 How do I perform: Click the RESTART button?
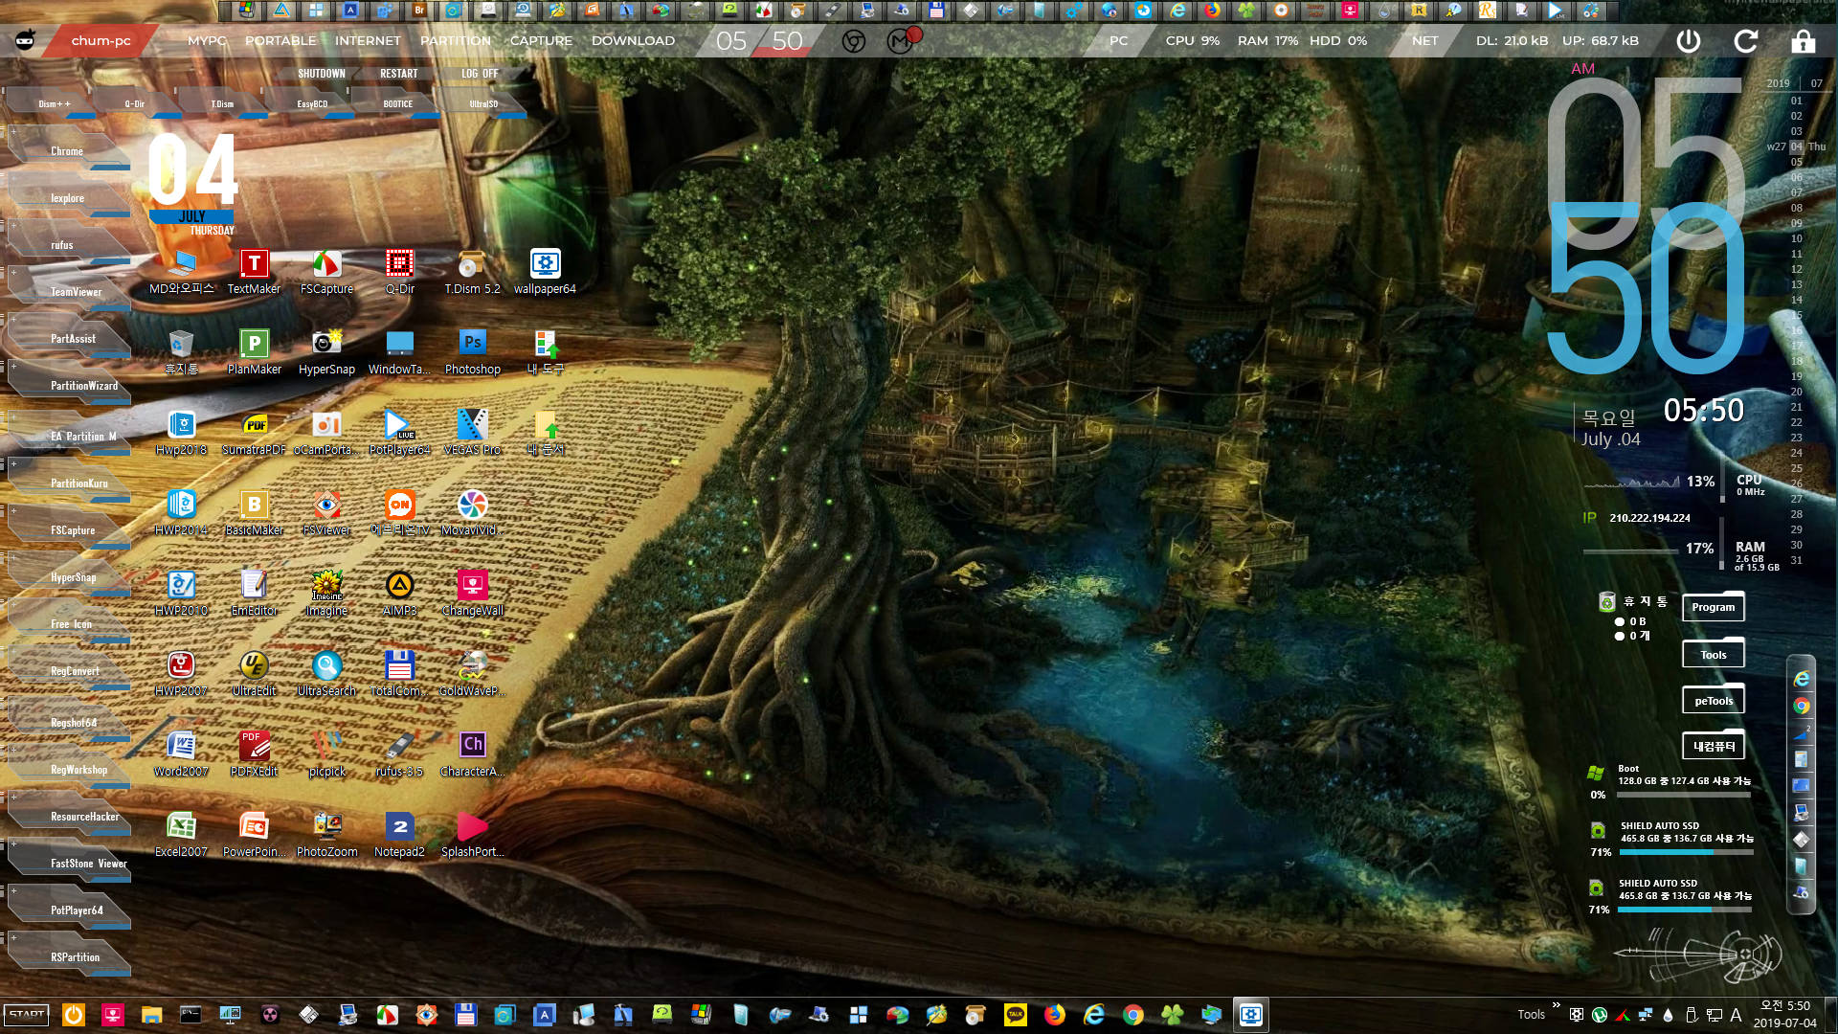tap(399, 74)
